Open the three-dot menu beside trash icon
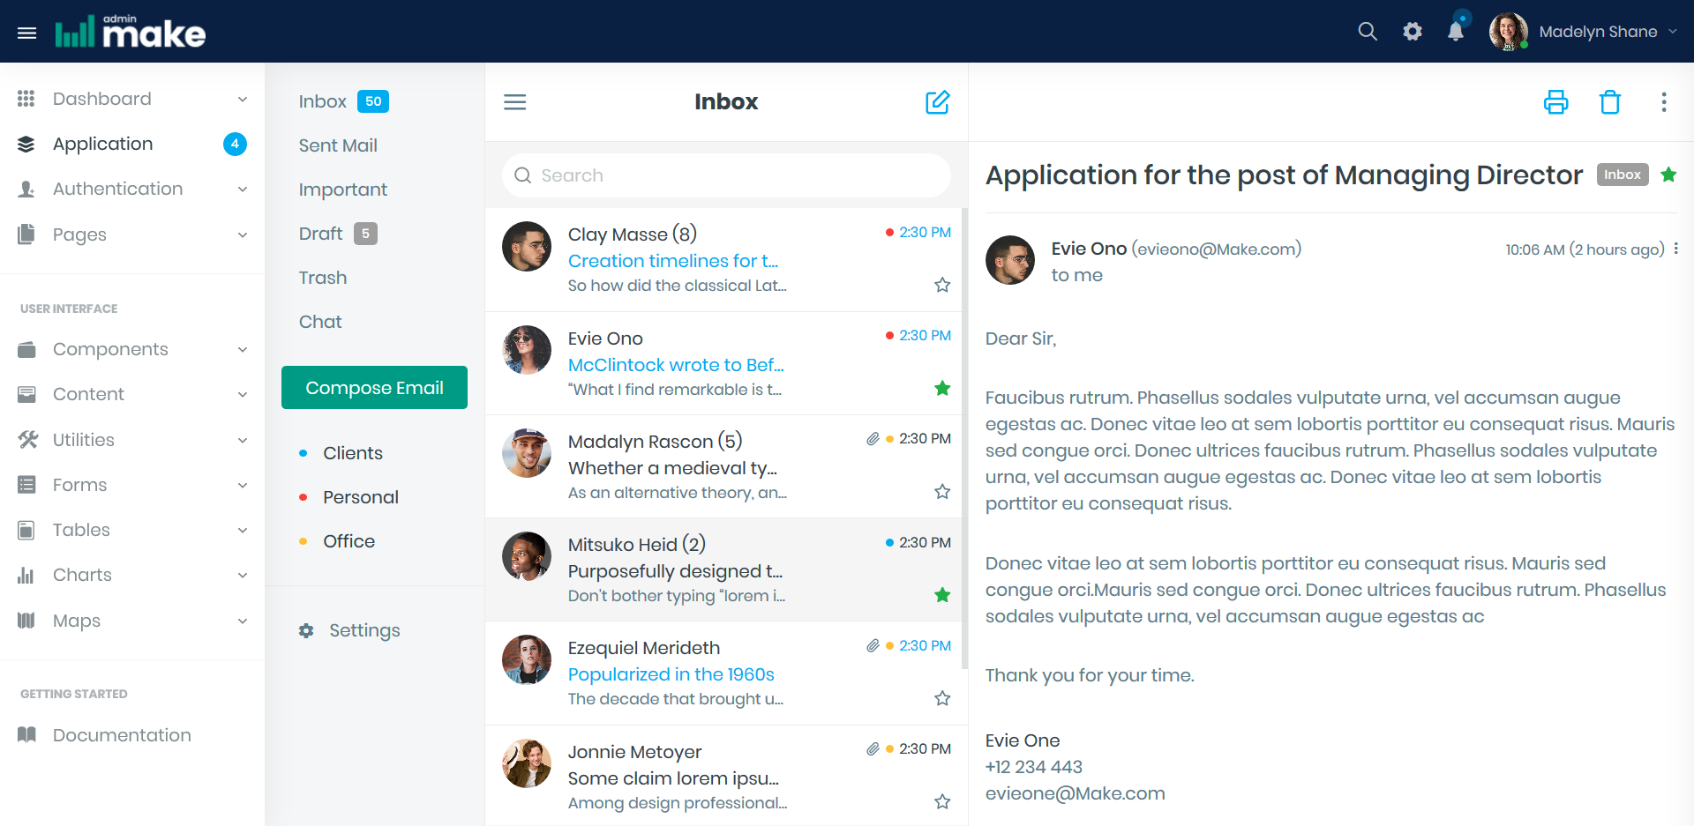This screenshot has height=826, width=1694. [1663, 102]
